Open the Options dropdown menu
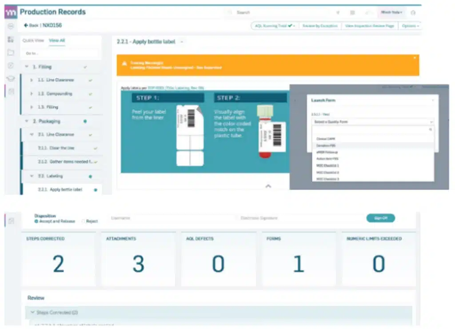 coord(410,26)
